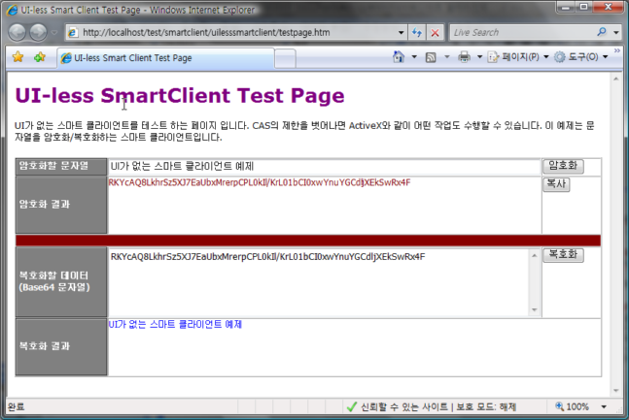Click the Print icon

(x=464, y=57)
